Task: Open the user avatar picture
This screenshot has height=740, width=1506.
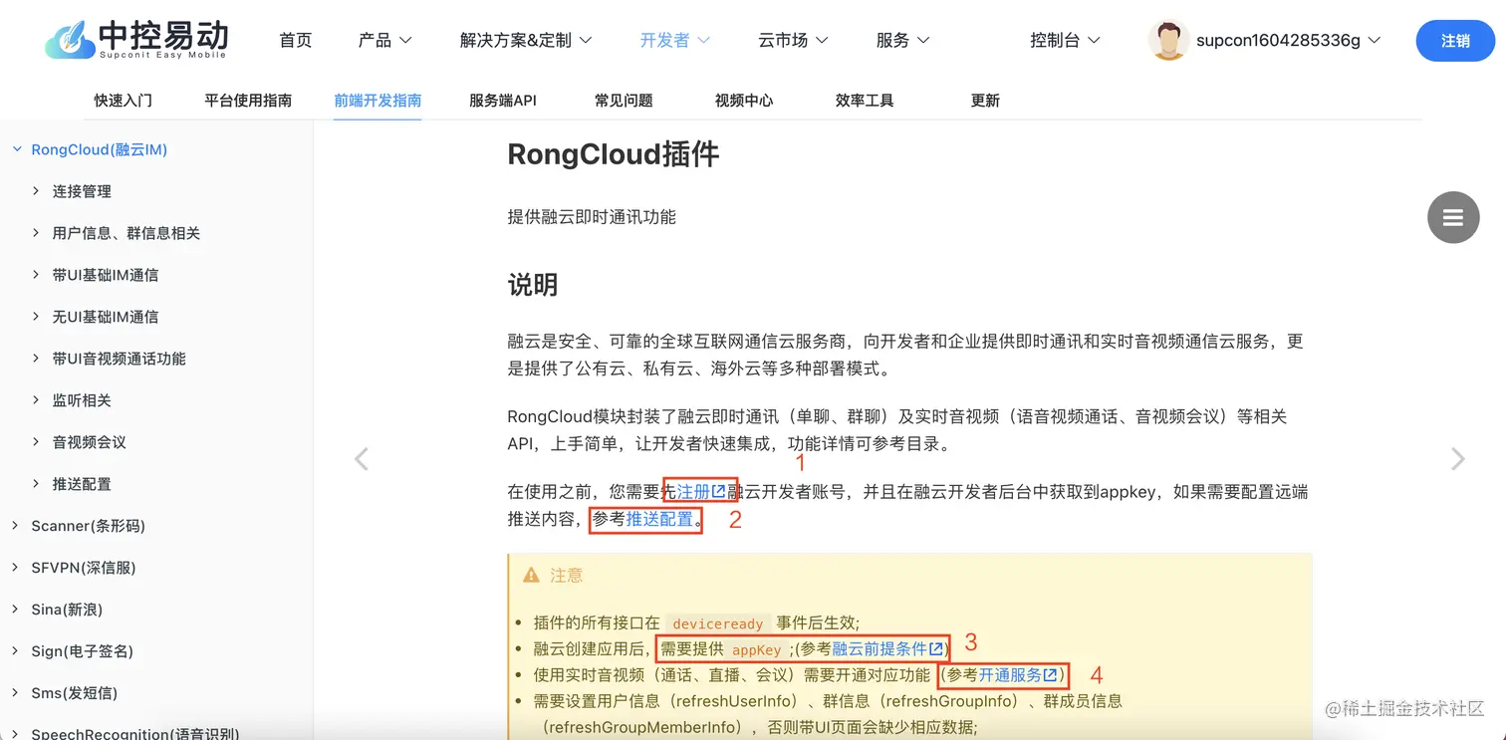Action: (1167, 40)
